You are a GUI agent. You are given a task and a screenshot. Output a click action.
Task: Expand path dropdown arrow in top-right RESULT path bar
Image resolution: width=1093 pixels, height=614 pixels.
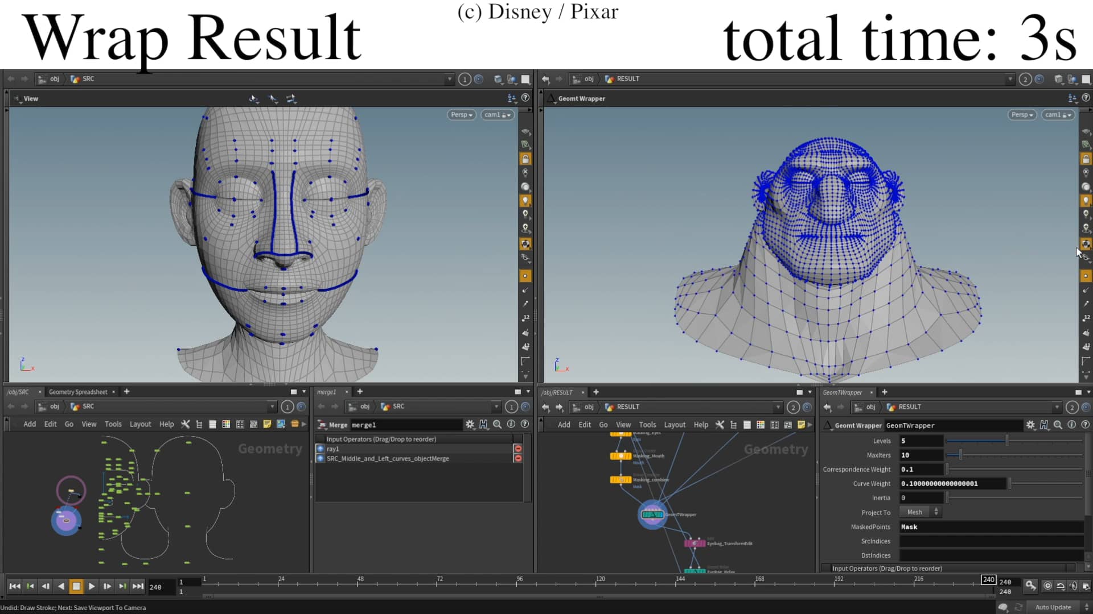(x=1010, y=80)
